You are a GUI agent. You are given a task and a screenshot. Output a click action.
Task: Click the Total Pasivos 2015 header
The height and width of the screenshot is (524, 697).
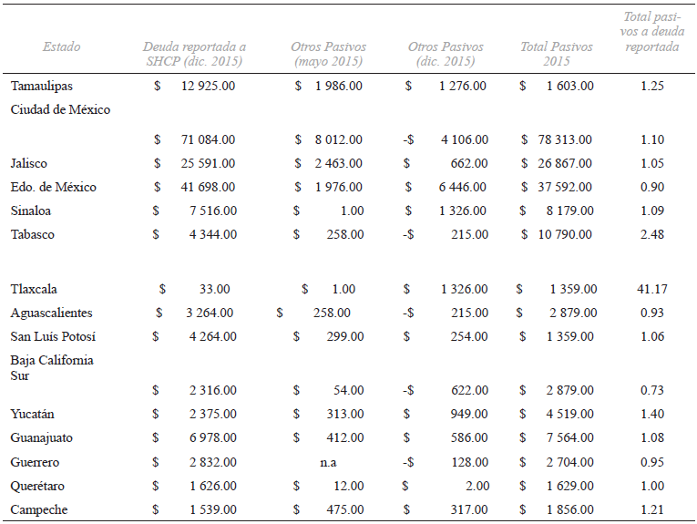point(556,54)
